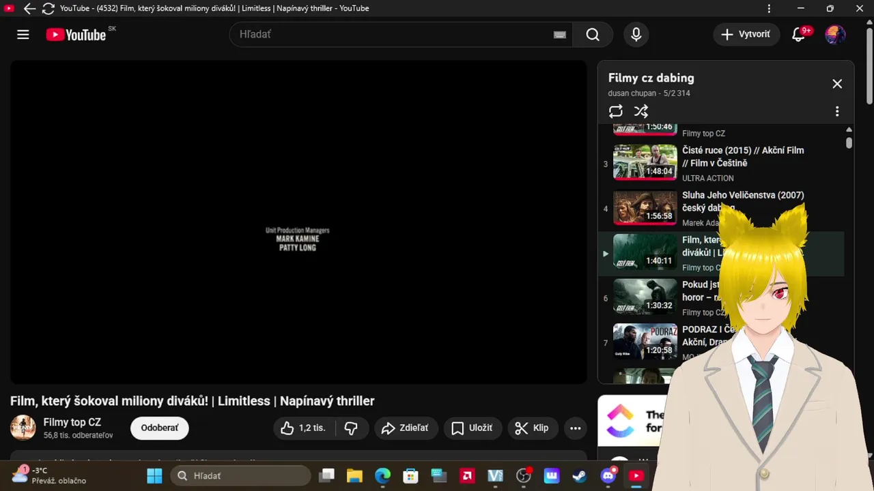Close the Filmy cz dabing playlist panel

pyautogui.click(x=837, y=84)
